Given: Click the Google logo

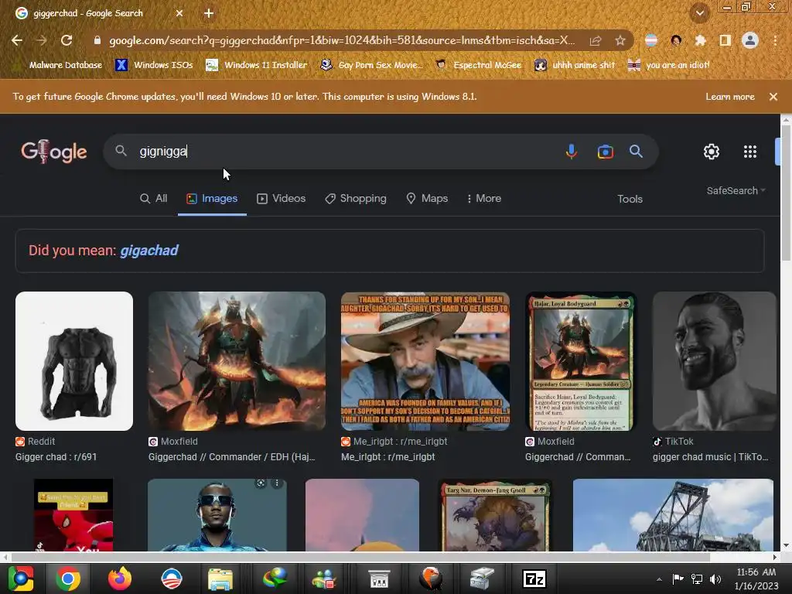Looking at the screenshot, I should click(x=54, y=152).
